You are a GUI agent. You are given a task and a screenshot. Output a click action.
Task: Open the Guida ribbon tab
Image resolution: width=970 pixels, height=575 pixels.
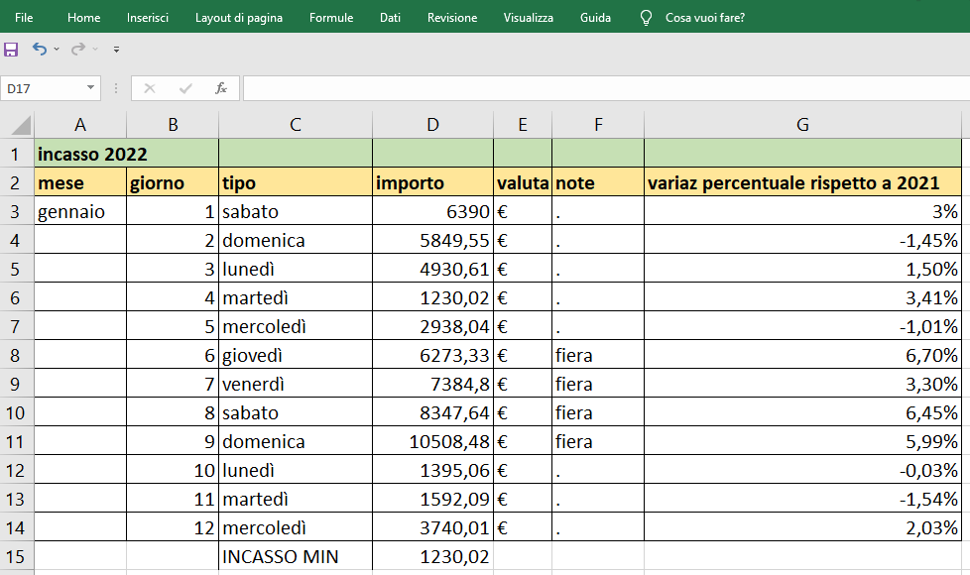click(595, 17)
